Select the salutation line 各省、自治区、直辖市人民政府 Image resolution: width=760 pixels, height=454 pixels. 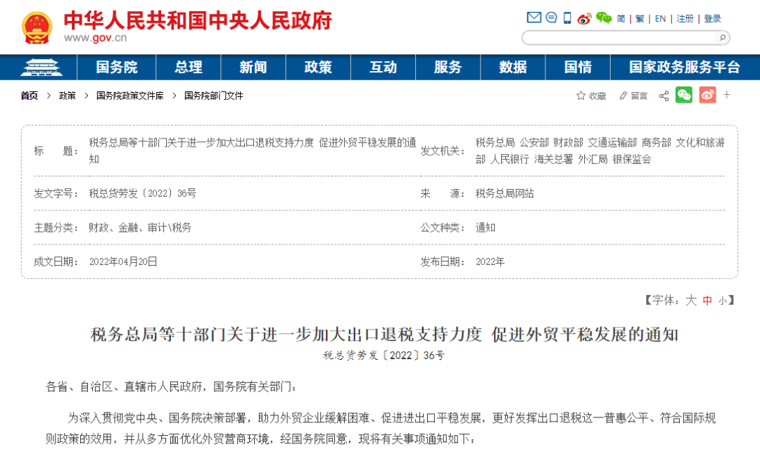(x=124, y=387)
